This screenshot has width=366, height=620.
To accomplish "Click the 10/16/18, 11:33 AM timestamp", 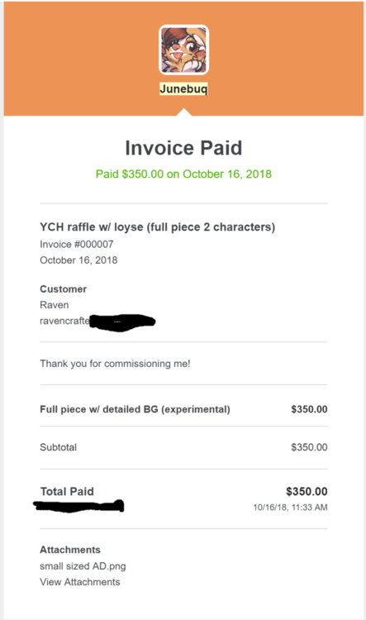I will pyautogui.click(x=290, y=508).
